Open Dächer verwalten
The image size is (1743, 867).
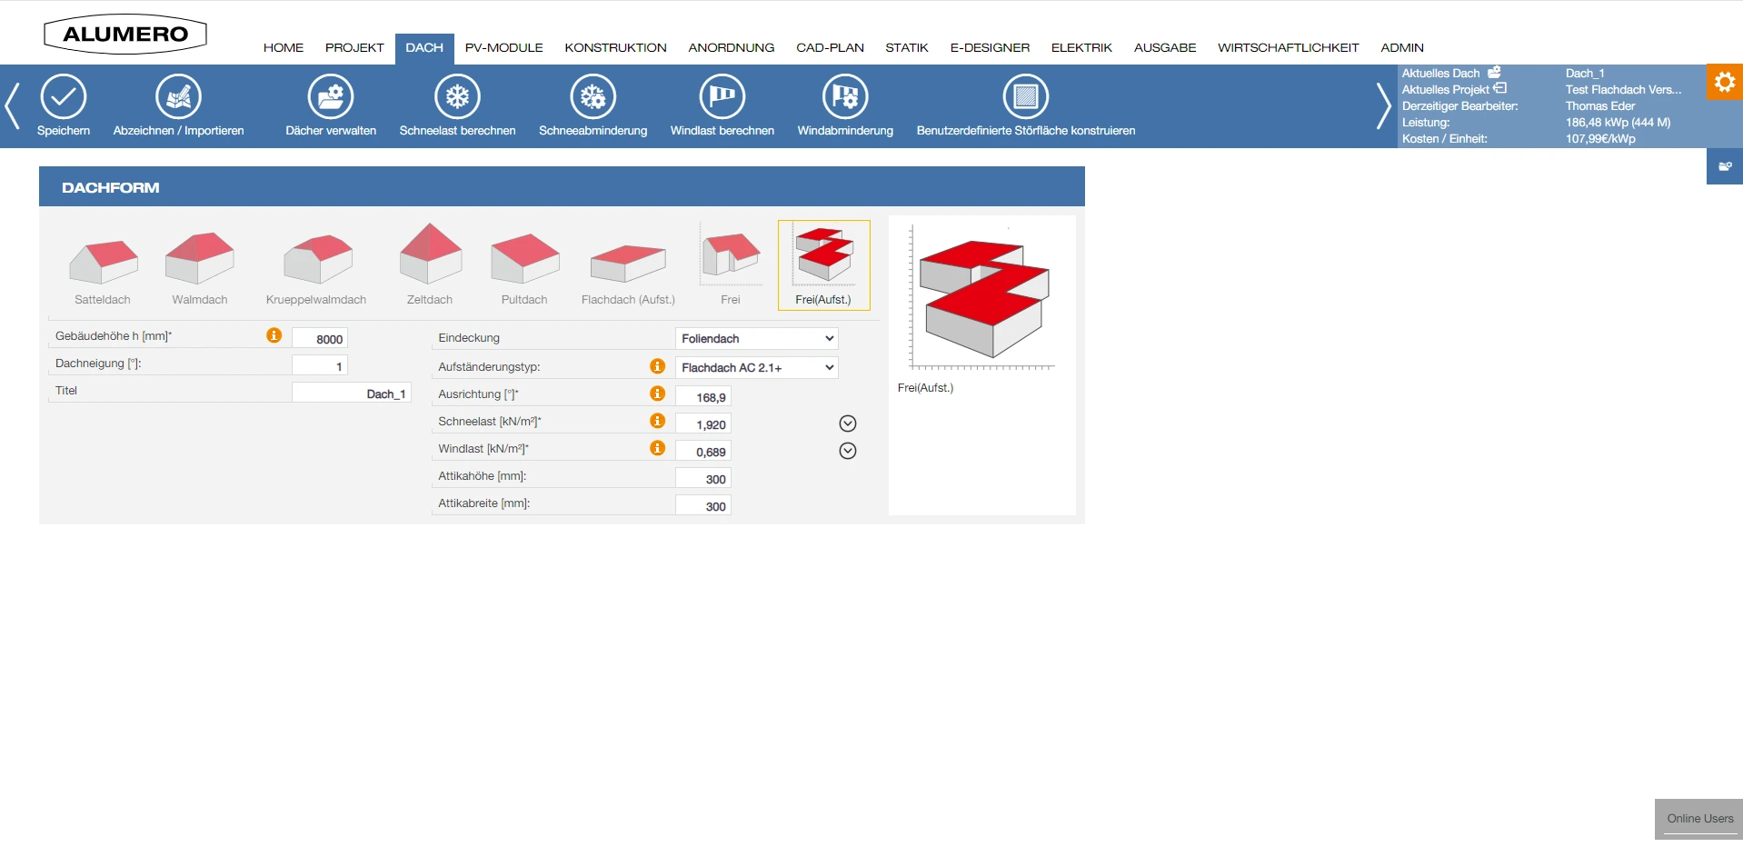[x=331, y=97]
